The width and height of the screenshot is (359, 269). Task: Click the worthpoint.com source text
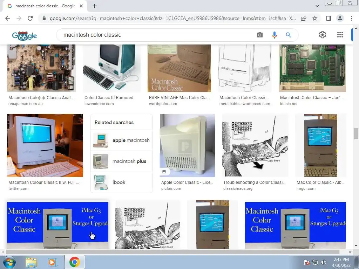click(163, 104)
